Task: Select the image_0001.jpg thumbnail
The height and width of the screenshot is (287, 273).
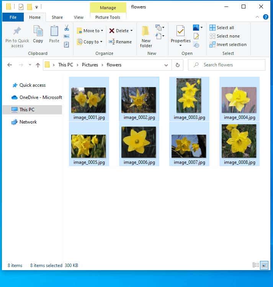Action: [89, 99]
